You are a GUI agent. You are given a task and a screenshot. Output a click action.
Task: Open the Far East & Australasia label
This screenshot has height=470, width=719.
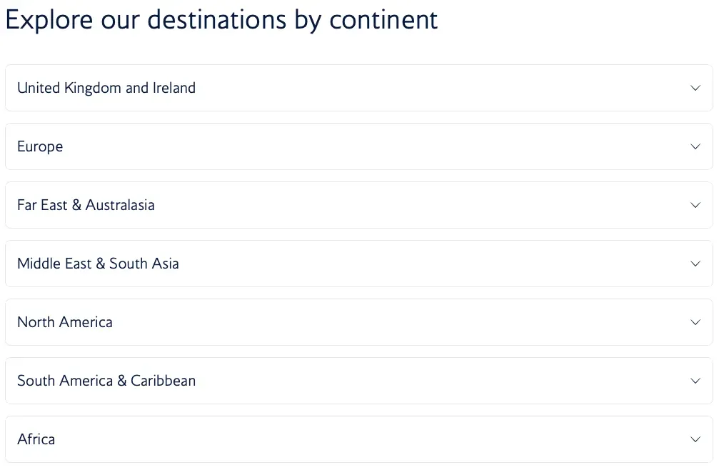(86, 205)
